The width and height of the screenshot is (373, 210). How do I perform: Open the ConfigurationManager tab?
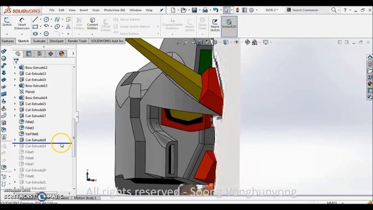40,54
